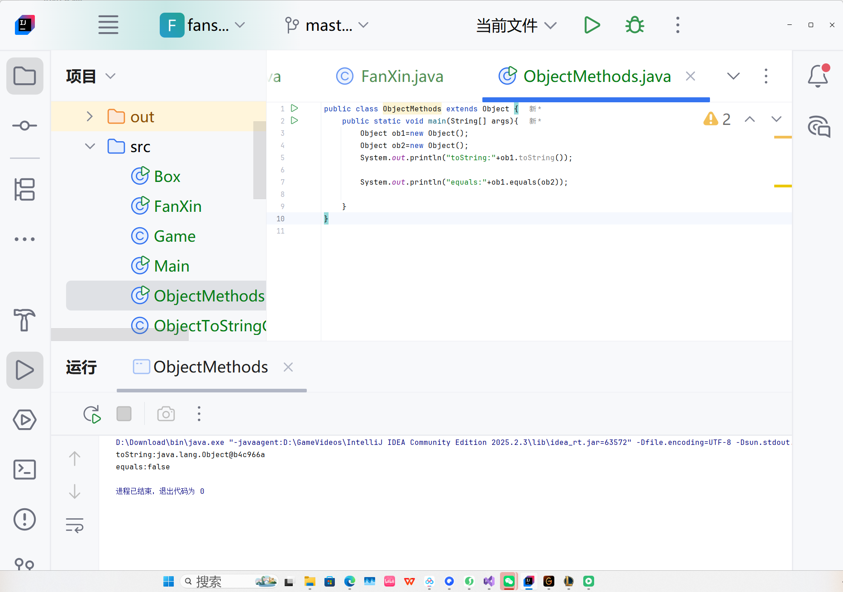Image resolution: width=843 pixels, height=592 pixels.
Task: Open editor tab options menu
Action: (766, 76)
